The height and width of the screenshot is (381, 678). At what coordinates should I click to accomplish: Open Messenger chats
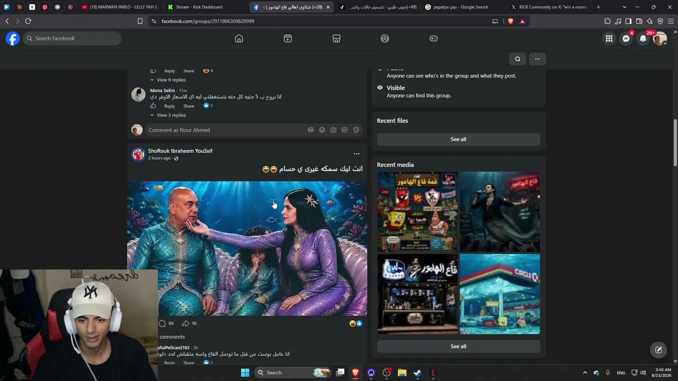pyautogui.click(x=626, y=39)
